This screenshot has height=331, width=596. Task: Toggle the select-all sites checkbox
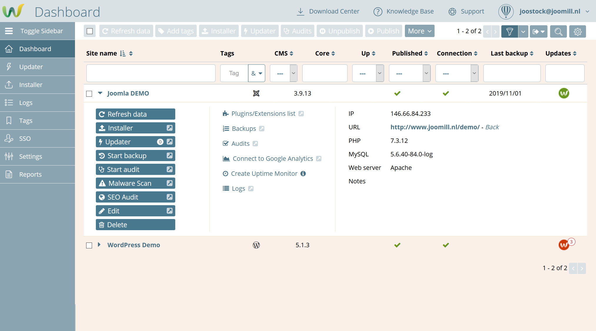[x=90, y=31]
